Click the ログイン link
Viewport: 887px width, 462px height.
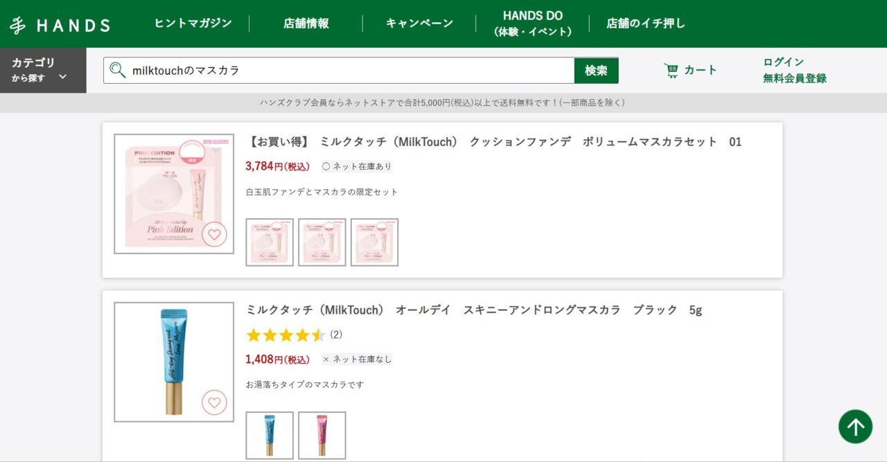784,62
